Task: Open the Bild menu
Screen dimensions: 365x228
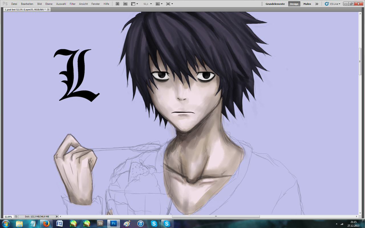Action: [39, 4]
